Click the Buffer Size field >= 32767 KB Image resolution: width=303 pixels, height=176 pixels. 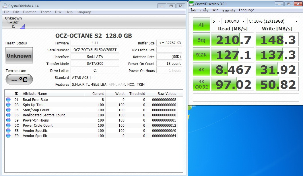pos(169,43)
